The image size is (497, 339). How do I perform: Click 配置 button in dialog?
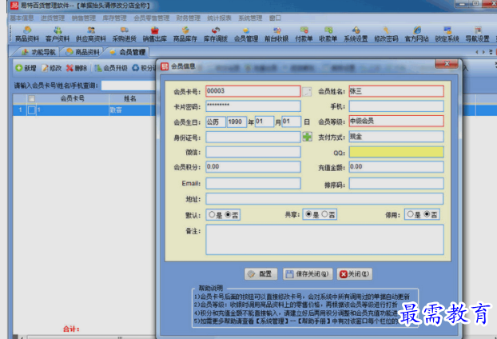(260, 274)
